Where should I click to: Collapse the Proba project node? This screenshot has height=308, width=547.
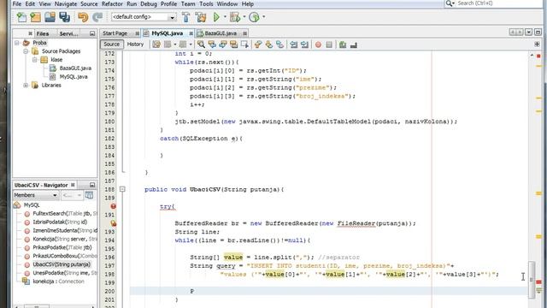[17, 43]
